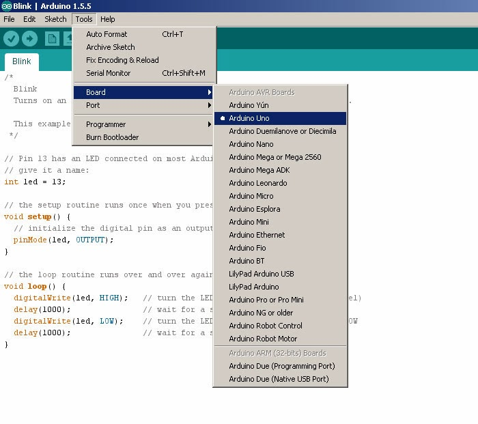Click the Upload arrow icon
This screenshot has height=424, width=478.
(x=29, y=39)
